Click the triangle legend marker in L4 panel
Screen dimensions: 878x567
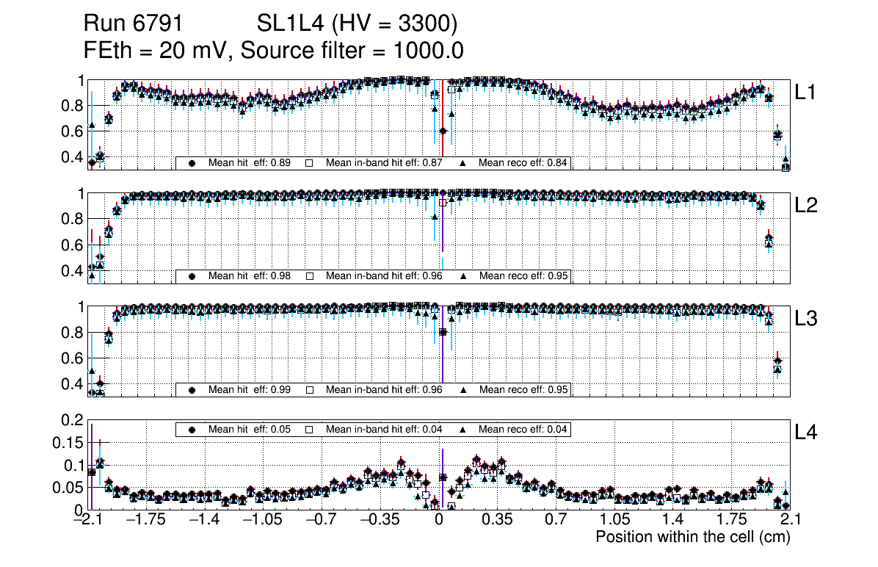pos(464,430)
